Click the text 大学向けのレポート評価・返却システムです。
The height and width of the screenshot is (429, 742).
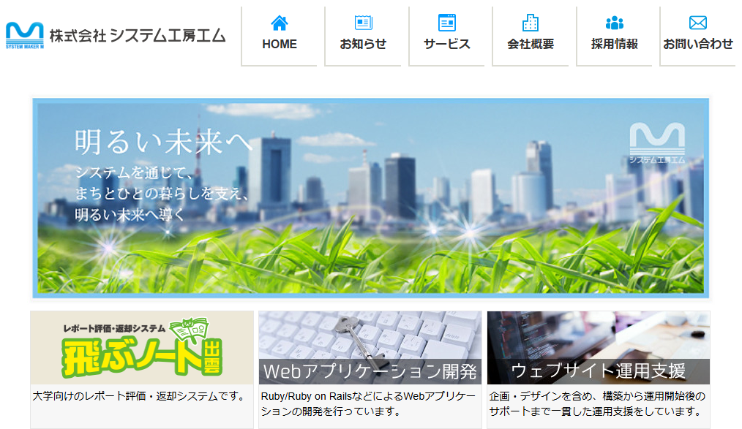pos(140,396)
